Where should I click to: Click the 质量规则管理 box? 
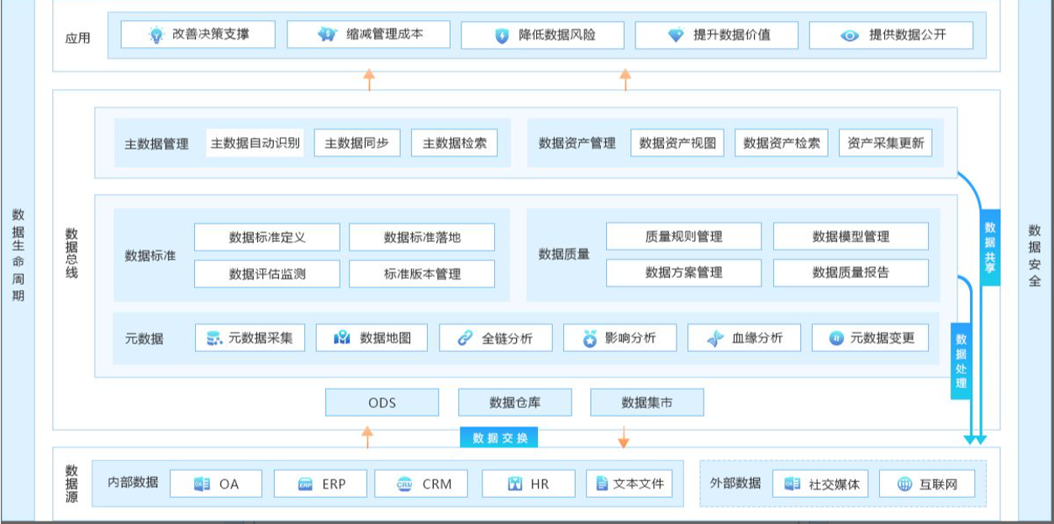(x=684, y=236)
